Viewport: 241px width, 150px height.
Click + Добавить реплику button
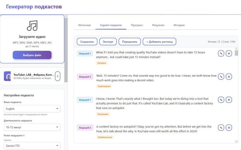click(x=159, y=42)
